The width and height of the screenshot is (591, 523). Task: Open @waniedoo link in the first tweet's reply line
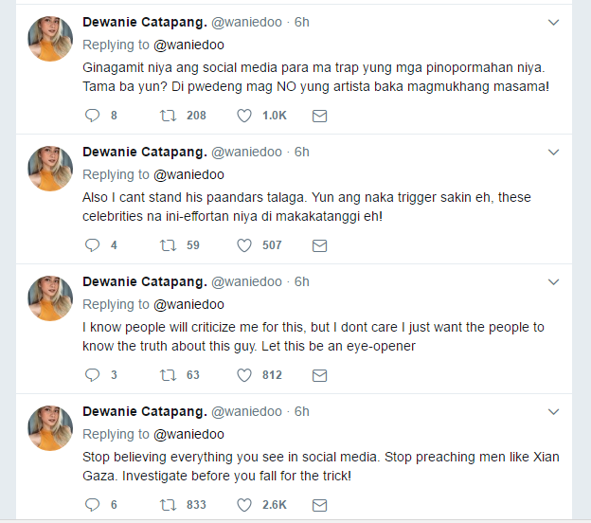188,45
